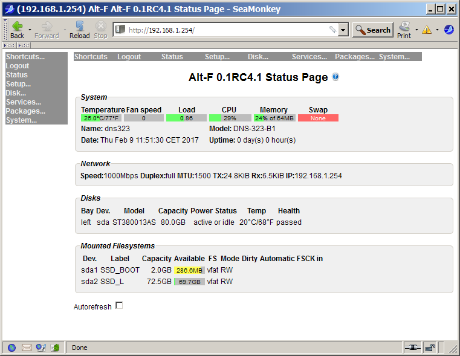Click the Fan speed 0 bar
Viewport: 460px width, 356px height.
tap(144, 118)
